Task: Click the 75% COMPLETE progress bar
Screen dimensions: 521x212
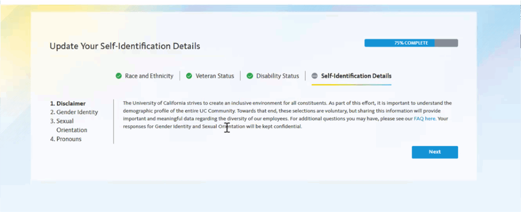Action: pyautogui.click(x=411, y=43)
